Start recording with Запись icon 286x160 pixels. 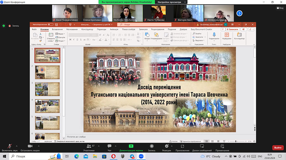point(152,146)
